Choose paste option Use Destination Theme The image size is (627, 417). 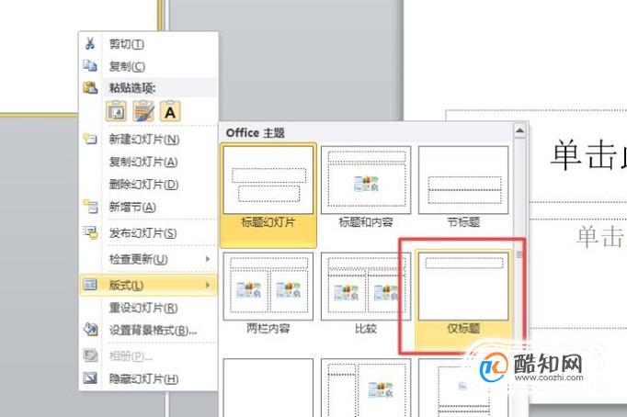tap(117, 111)
